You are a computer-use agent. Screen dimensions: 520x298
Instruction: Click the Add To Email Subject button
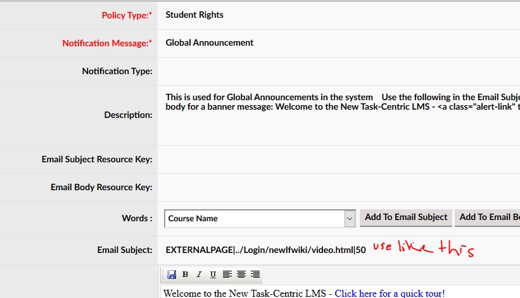406,217
